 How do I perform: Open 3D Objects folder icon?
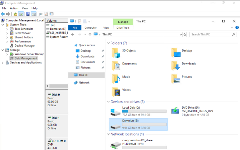click(x=116, y=53)
